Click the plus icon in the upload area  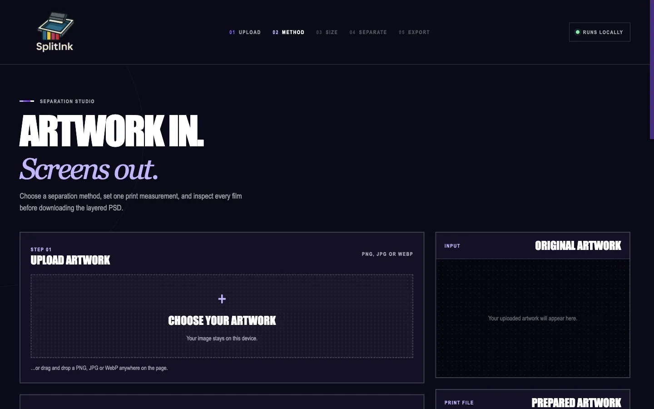pos(222,299)
